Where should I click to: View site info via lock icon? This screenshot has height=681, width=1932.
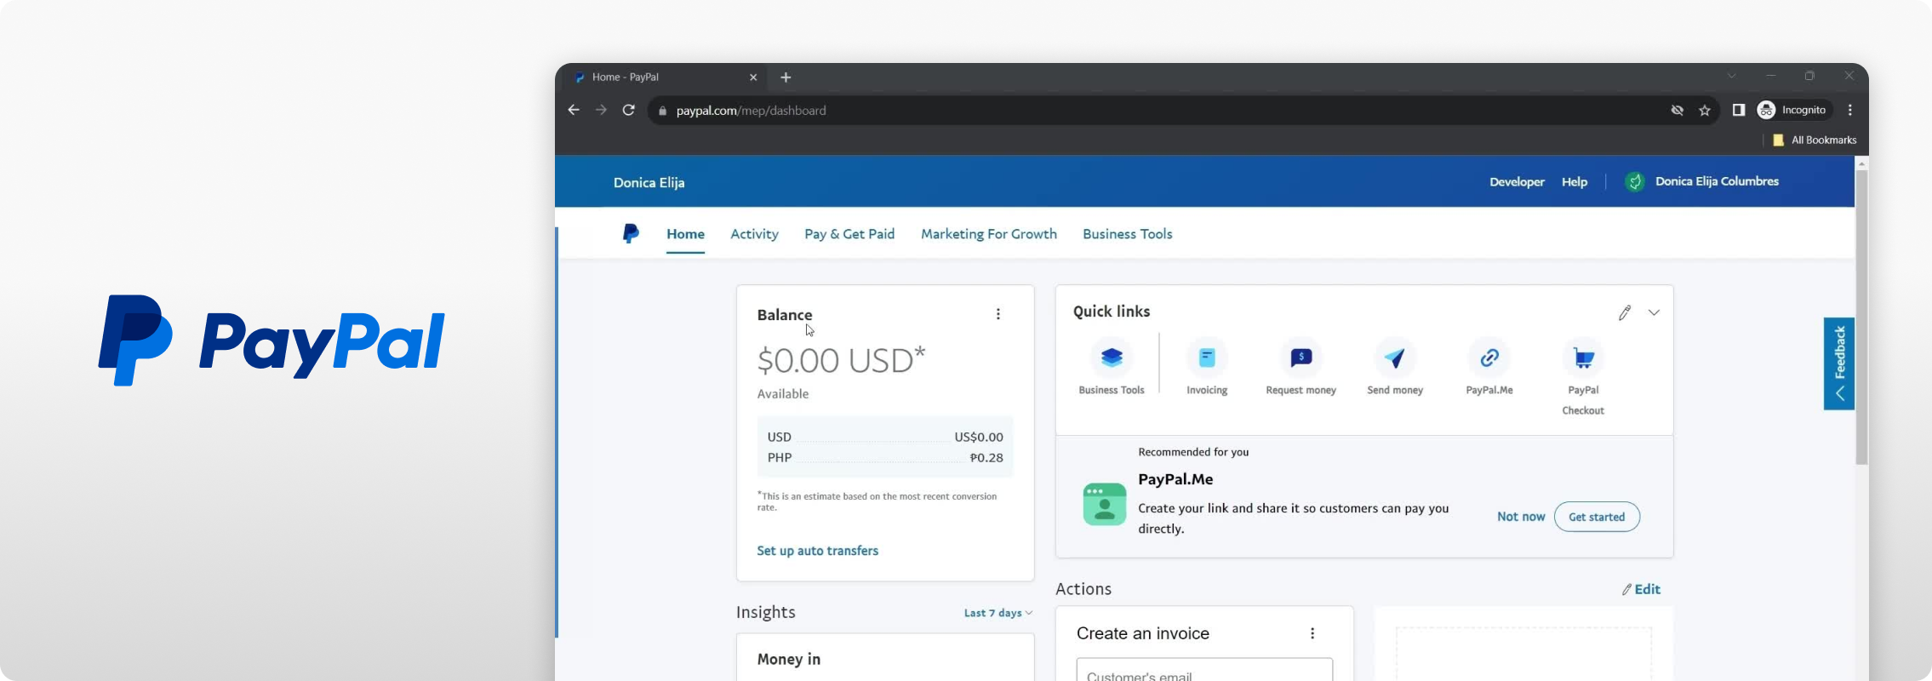pyautogui.click(x=663, y=111)
